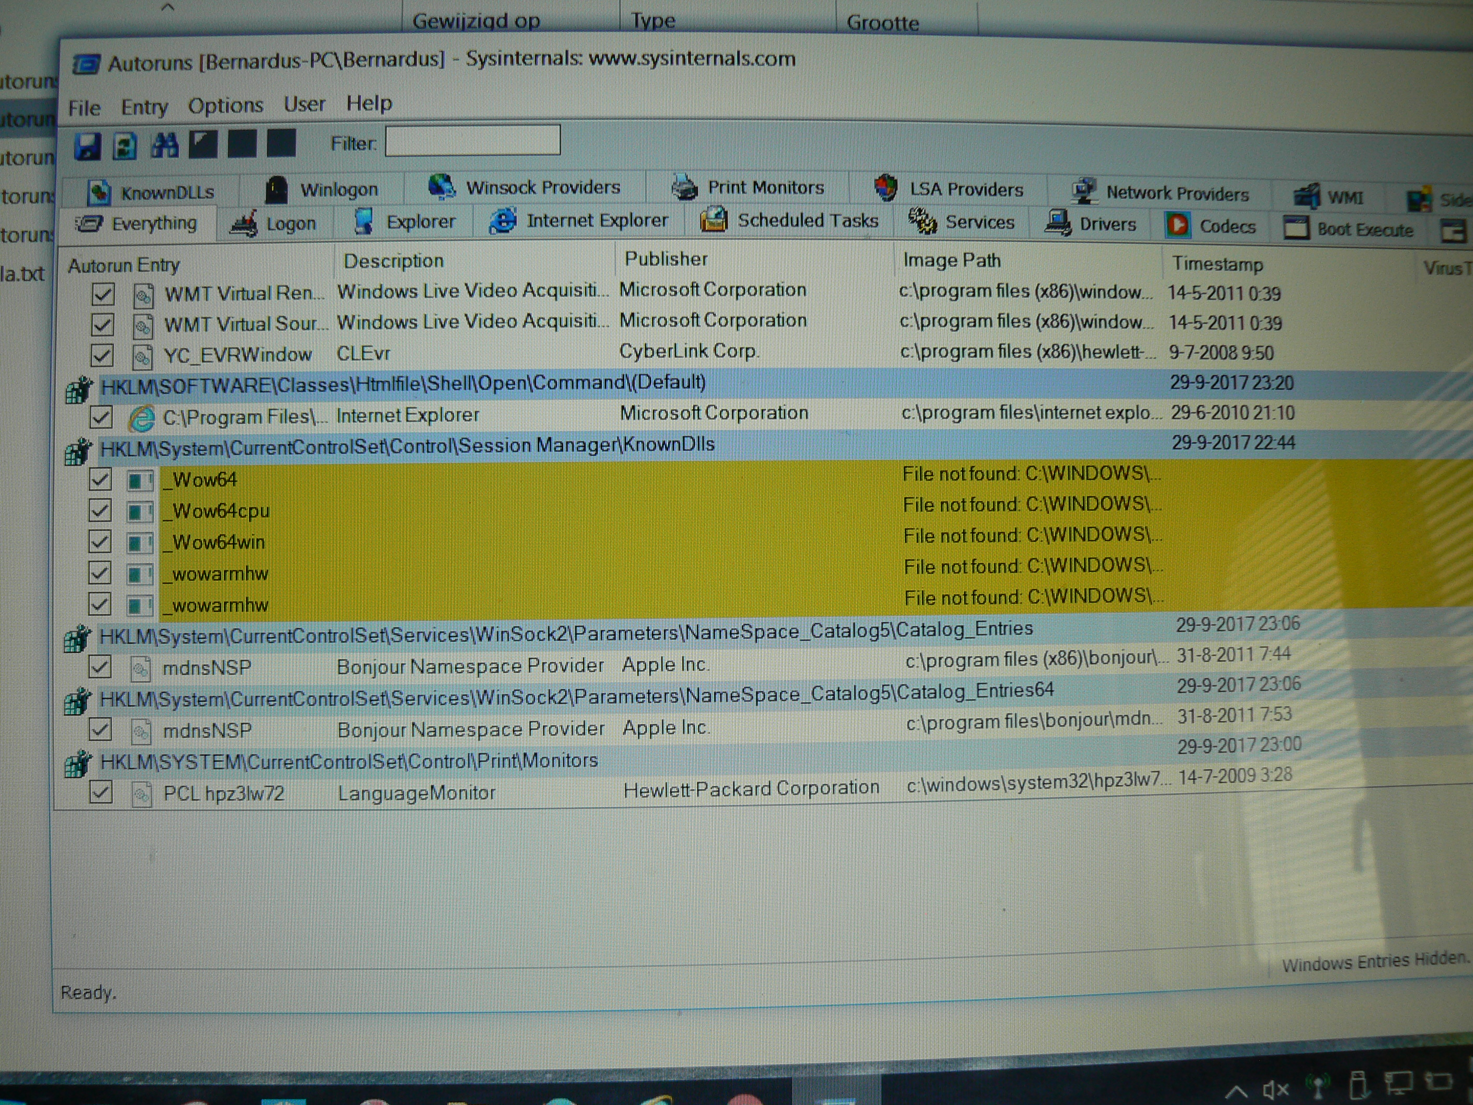Click the muted volume tray icon
This screenshot has height=1105, width=1473.
(1275, 1090)
